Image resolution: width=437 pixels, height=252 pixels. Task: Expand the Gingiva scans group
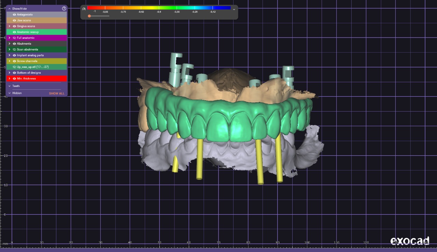(x=10, y=26)
